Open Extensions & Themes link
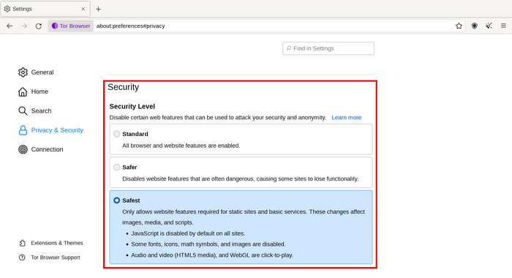 [x=51, y=243]
